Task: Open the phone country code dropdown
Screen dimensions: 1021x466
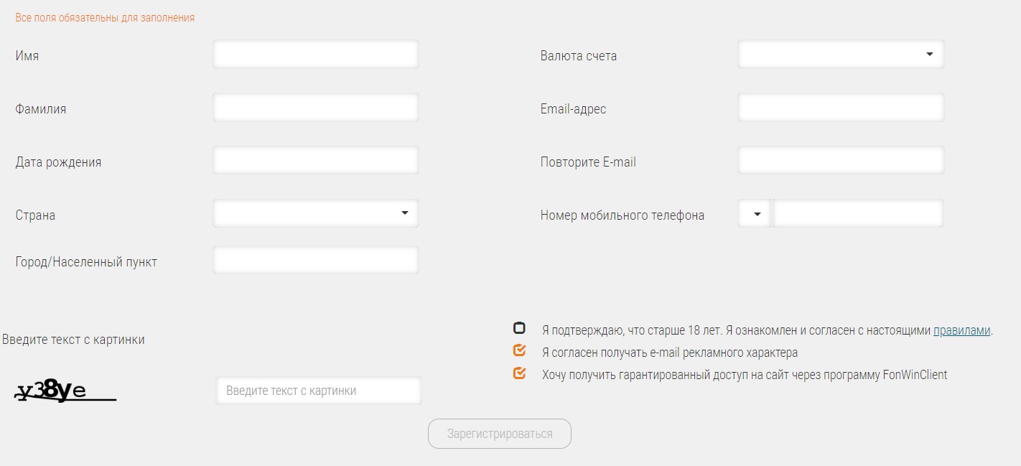Action: [x=754, y=214]
